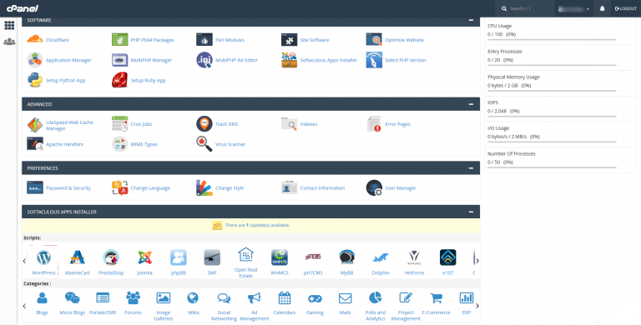Open notifications bell
This screenshot has width=641, height=325.
tap(602, 8)
